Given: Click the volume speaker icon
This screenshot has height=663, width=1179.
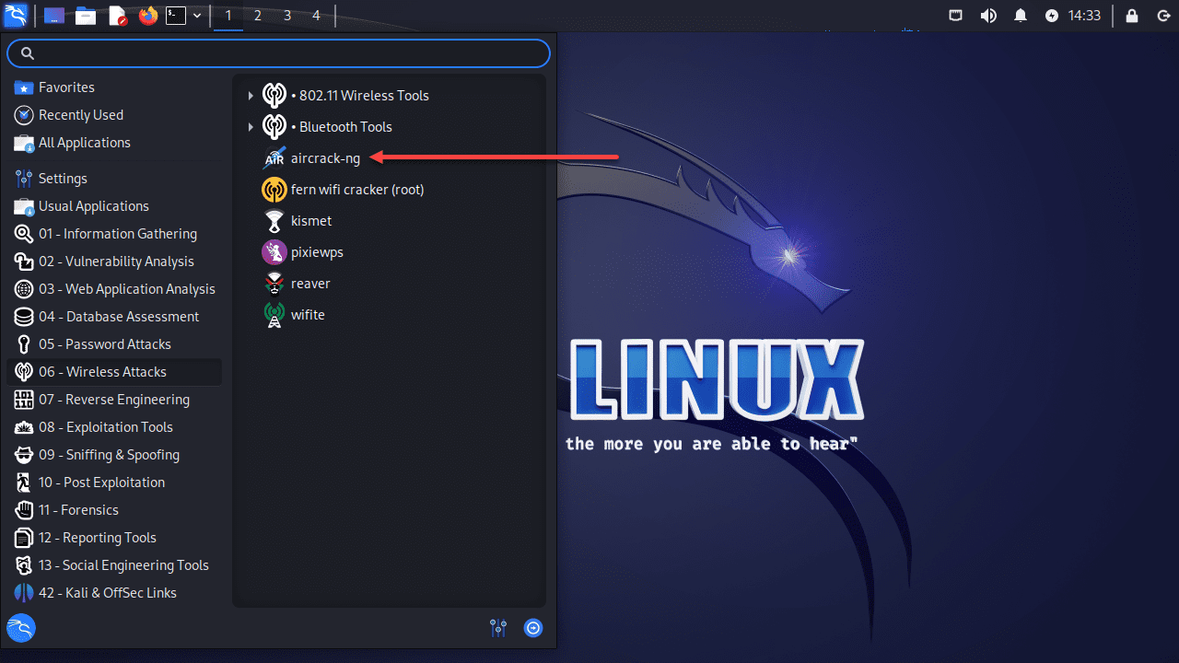Looking at the screenshot, I should pos(988,16).
